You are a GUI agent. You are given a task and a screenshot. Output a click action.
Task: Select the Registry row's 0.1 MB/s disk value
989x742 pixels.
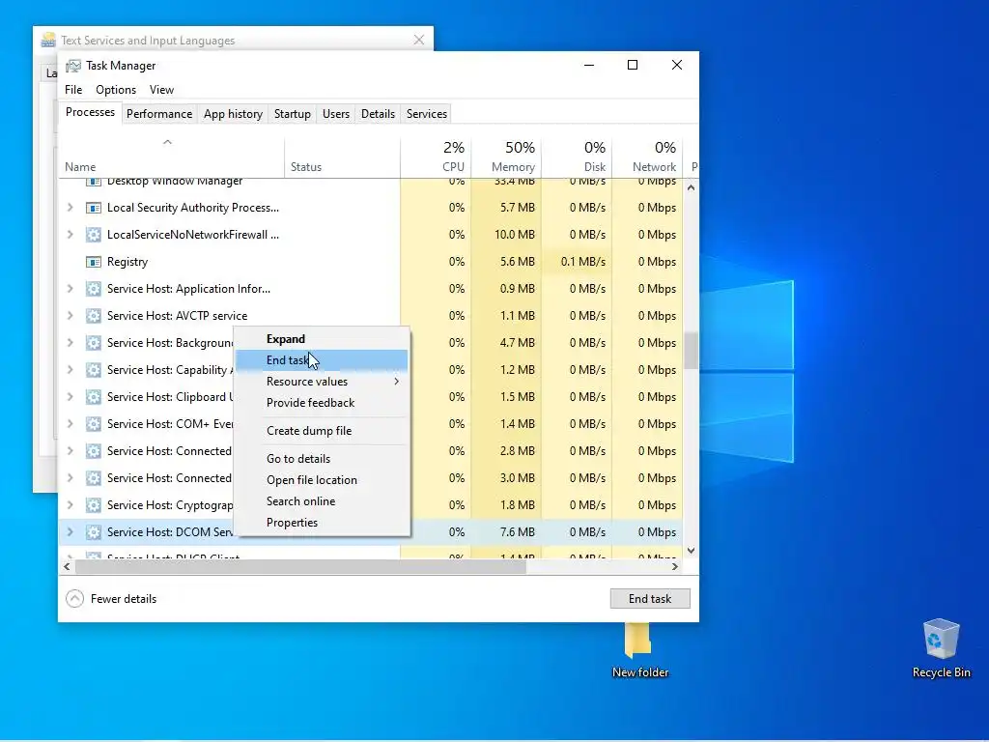582,262
